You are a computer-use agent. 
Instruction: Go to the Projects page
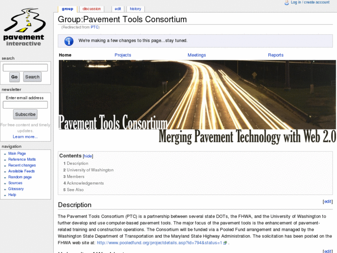click(123, 55)
